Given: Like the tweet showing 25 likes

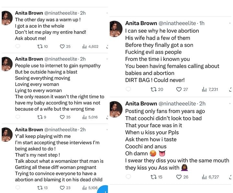Looking at the screenshot, I should pos(62,46).
